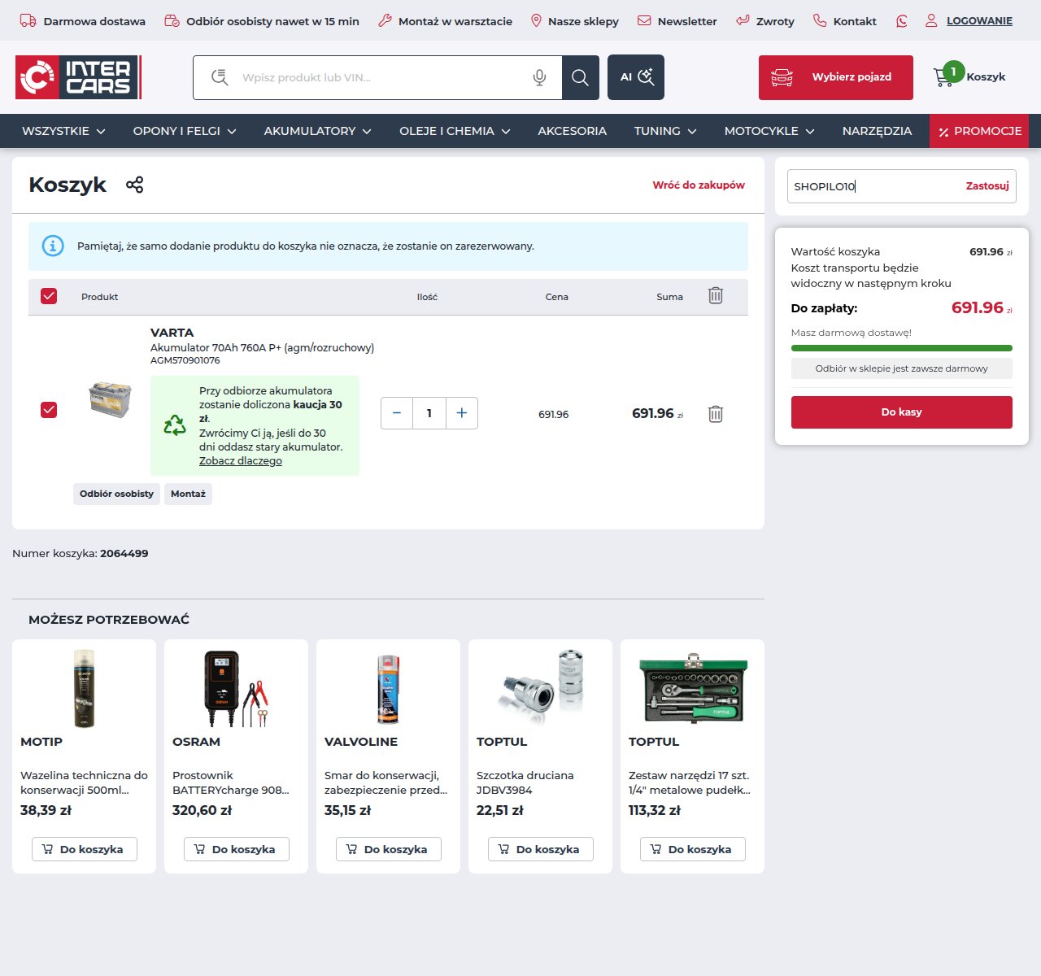
Task: Open the AI search assistant
Action: pyautogui.click(x=636, y=77)
